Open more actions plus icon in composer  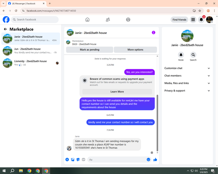coord(67,160)
